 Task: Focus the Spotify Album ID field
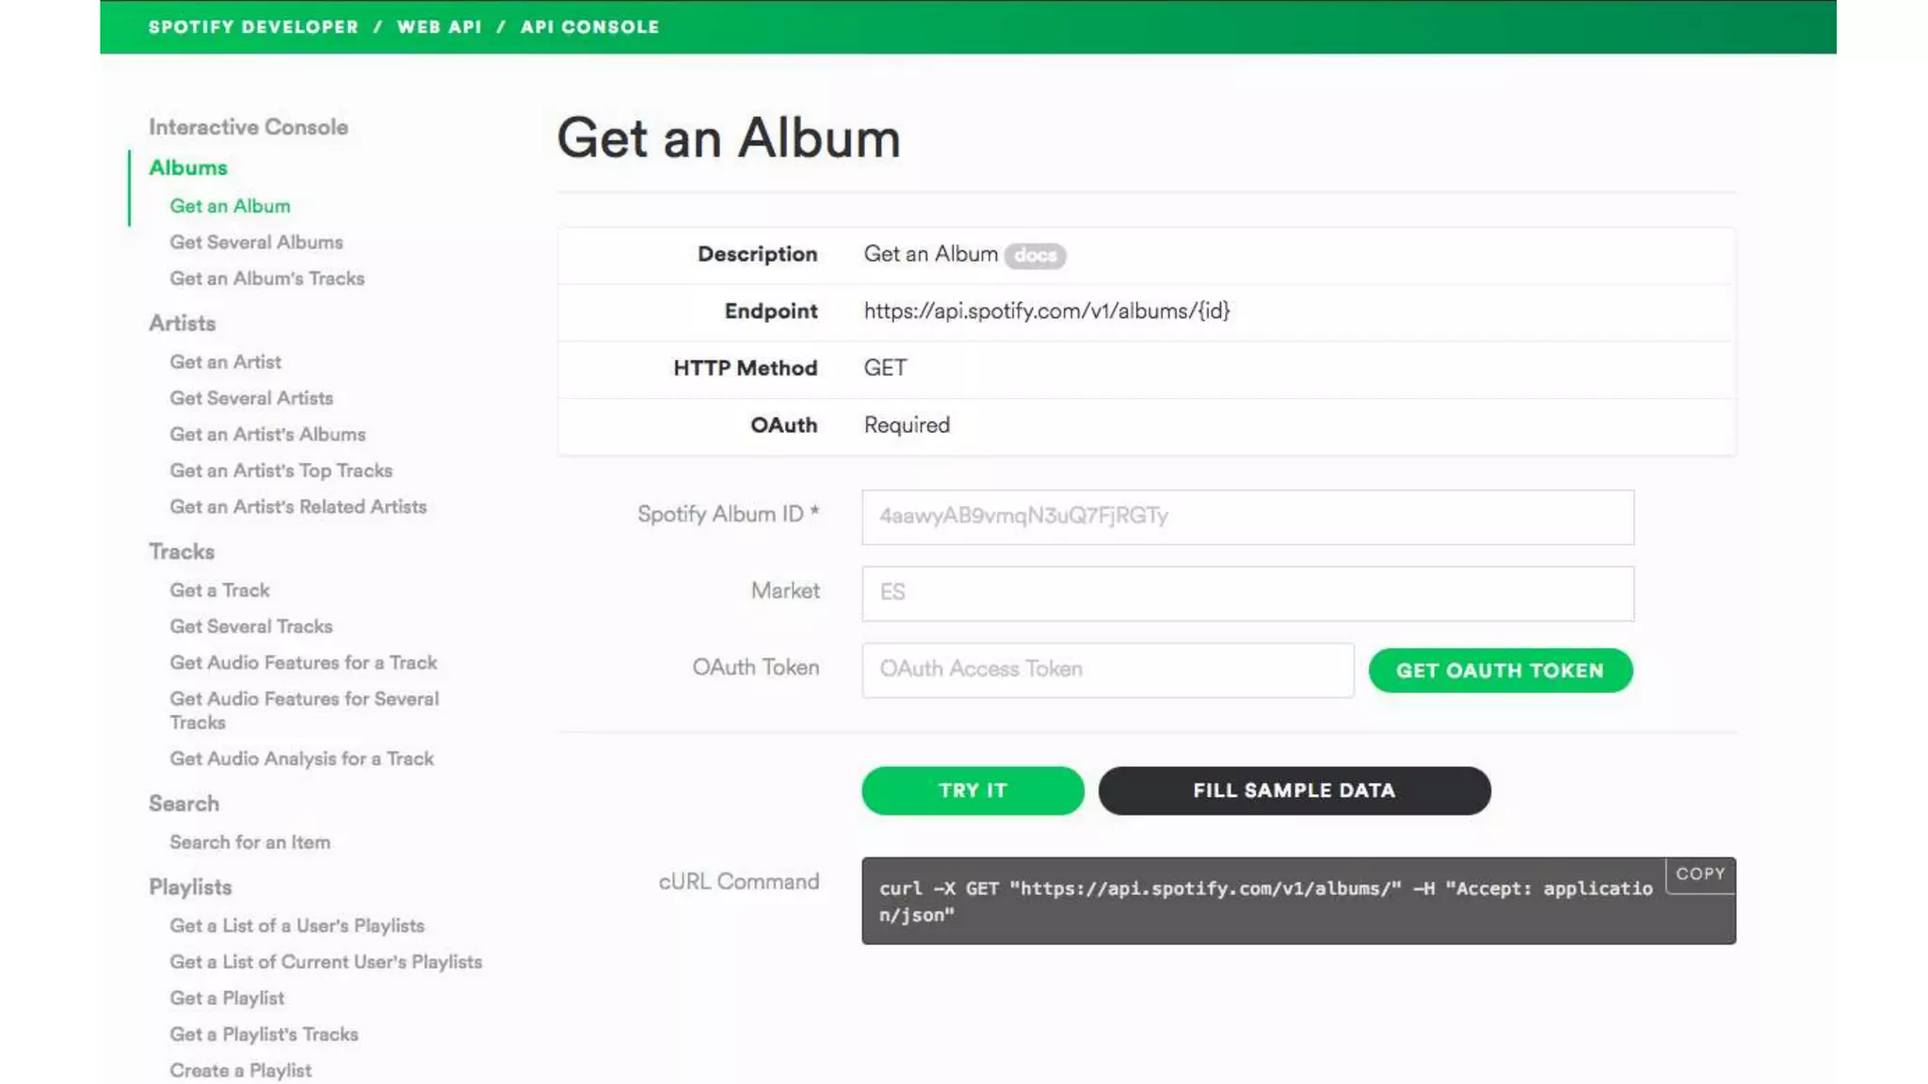tap(1247, 517)
